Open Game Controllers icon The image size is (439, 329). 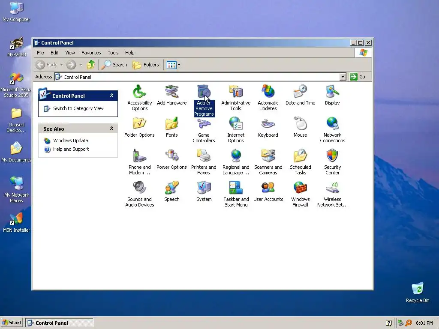click(x=204, y=130)
